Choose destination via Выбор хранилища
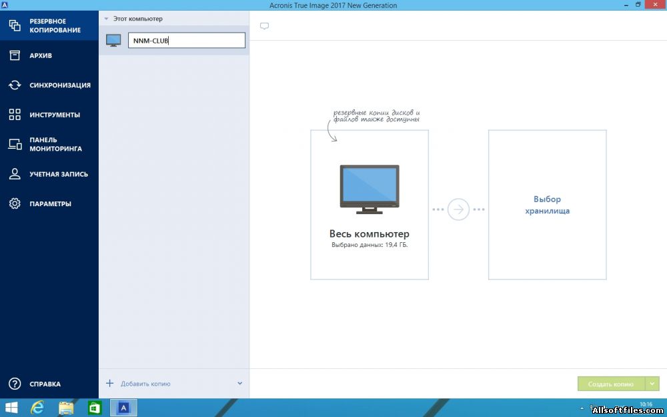The image size is (667, 417). [547, 205]
